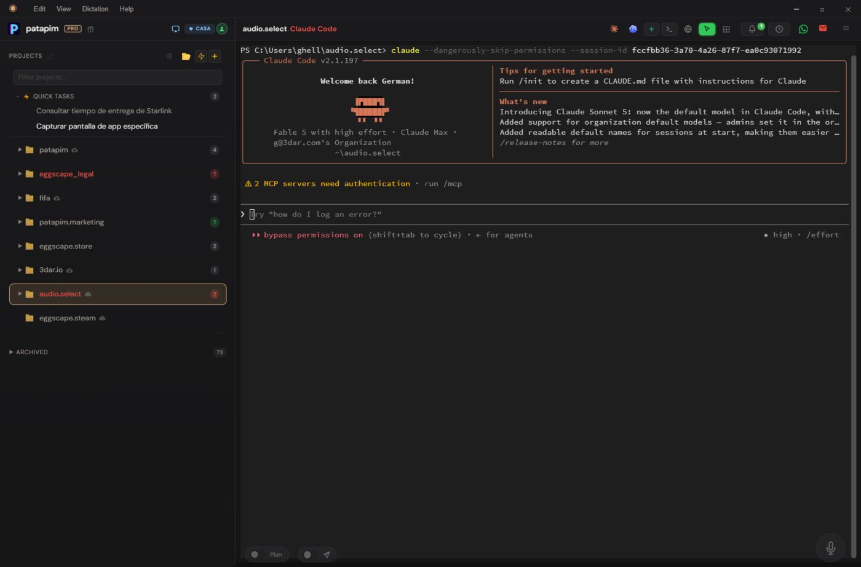The image size is (861, 567).
Task: Click the '/effort' text in terminal
Action: 823,235
